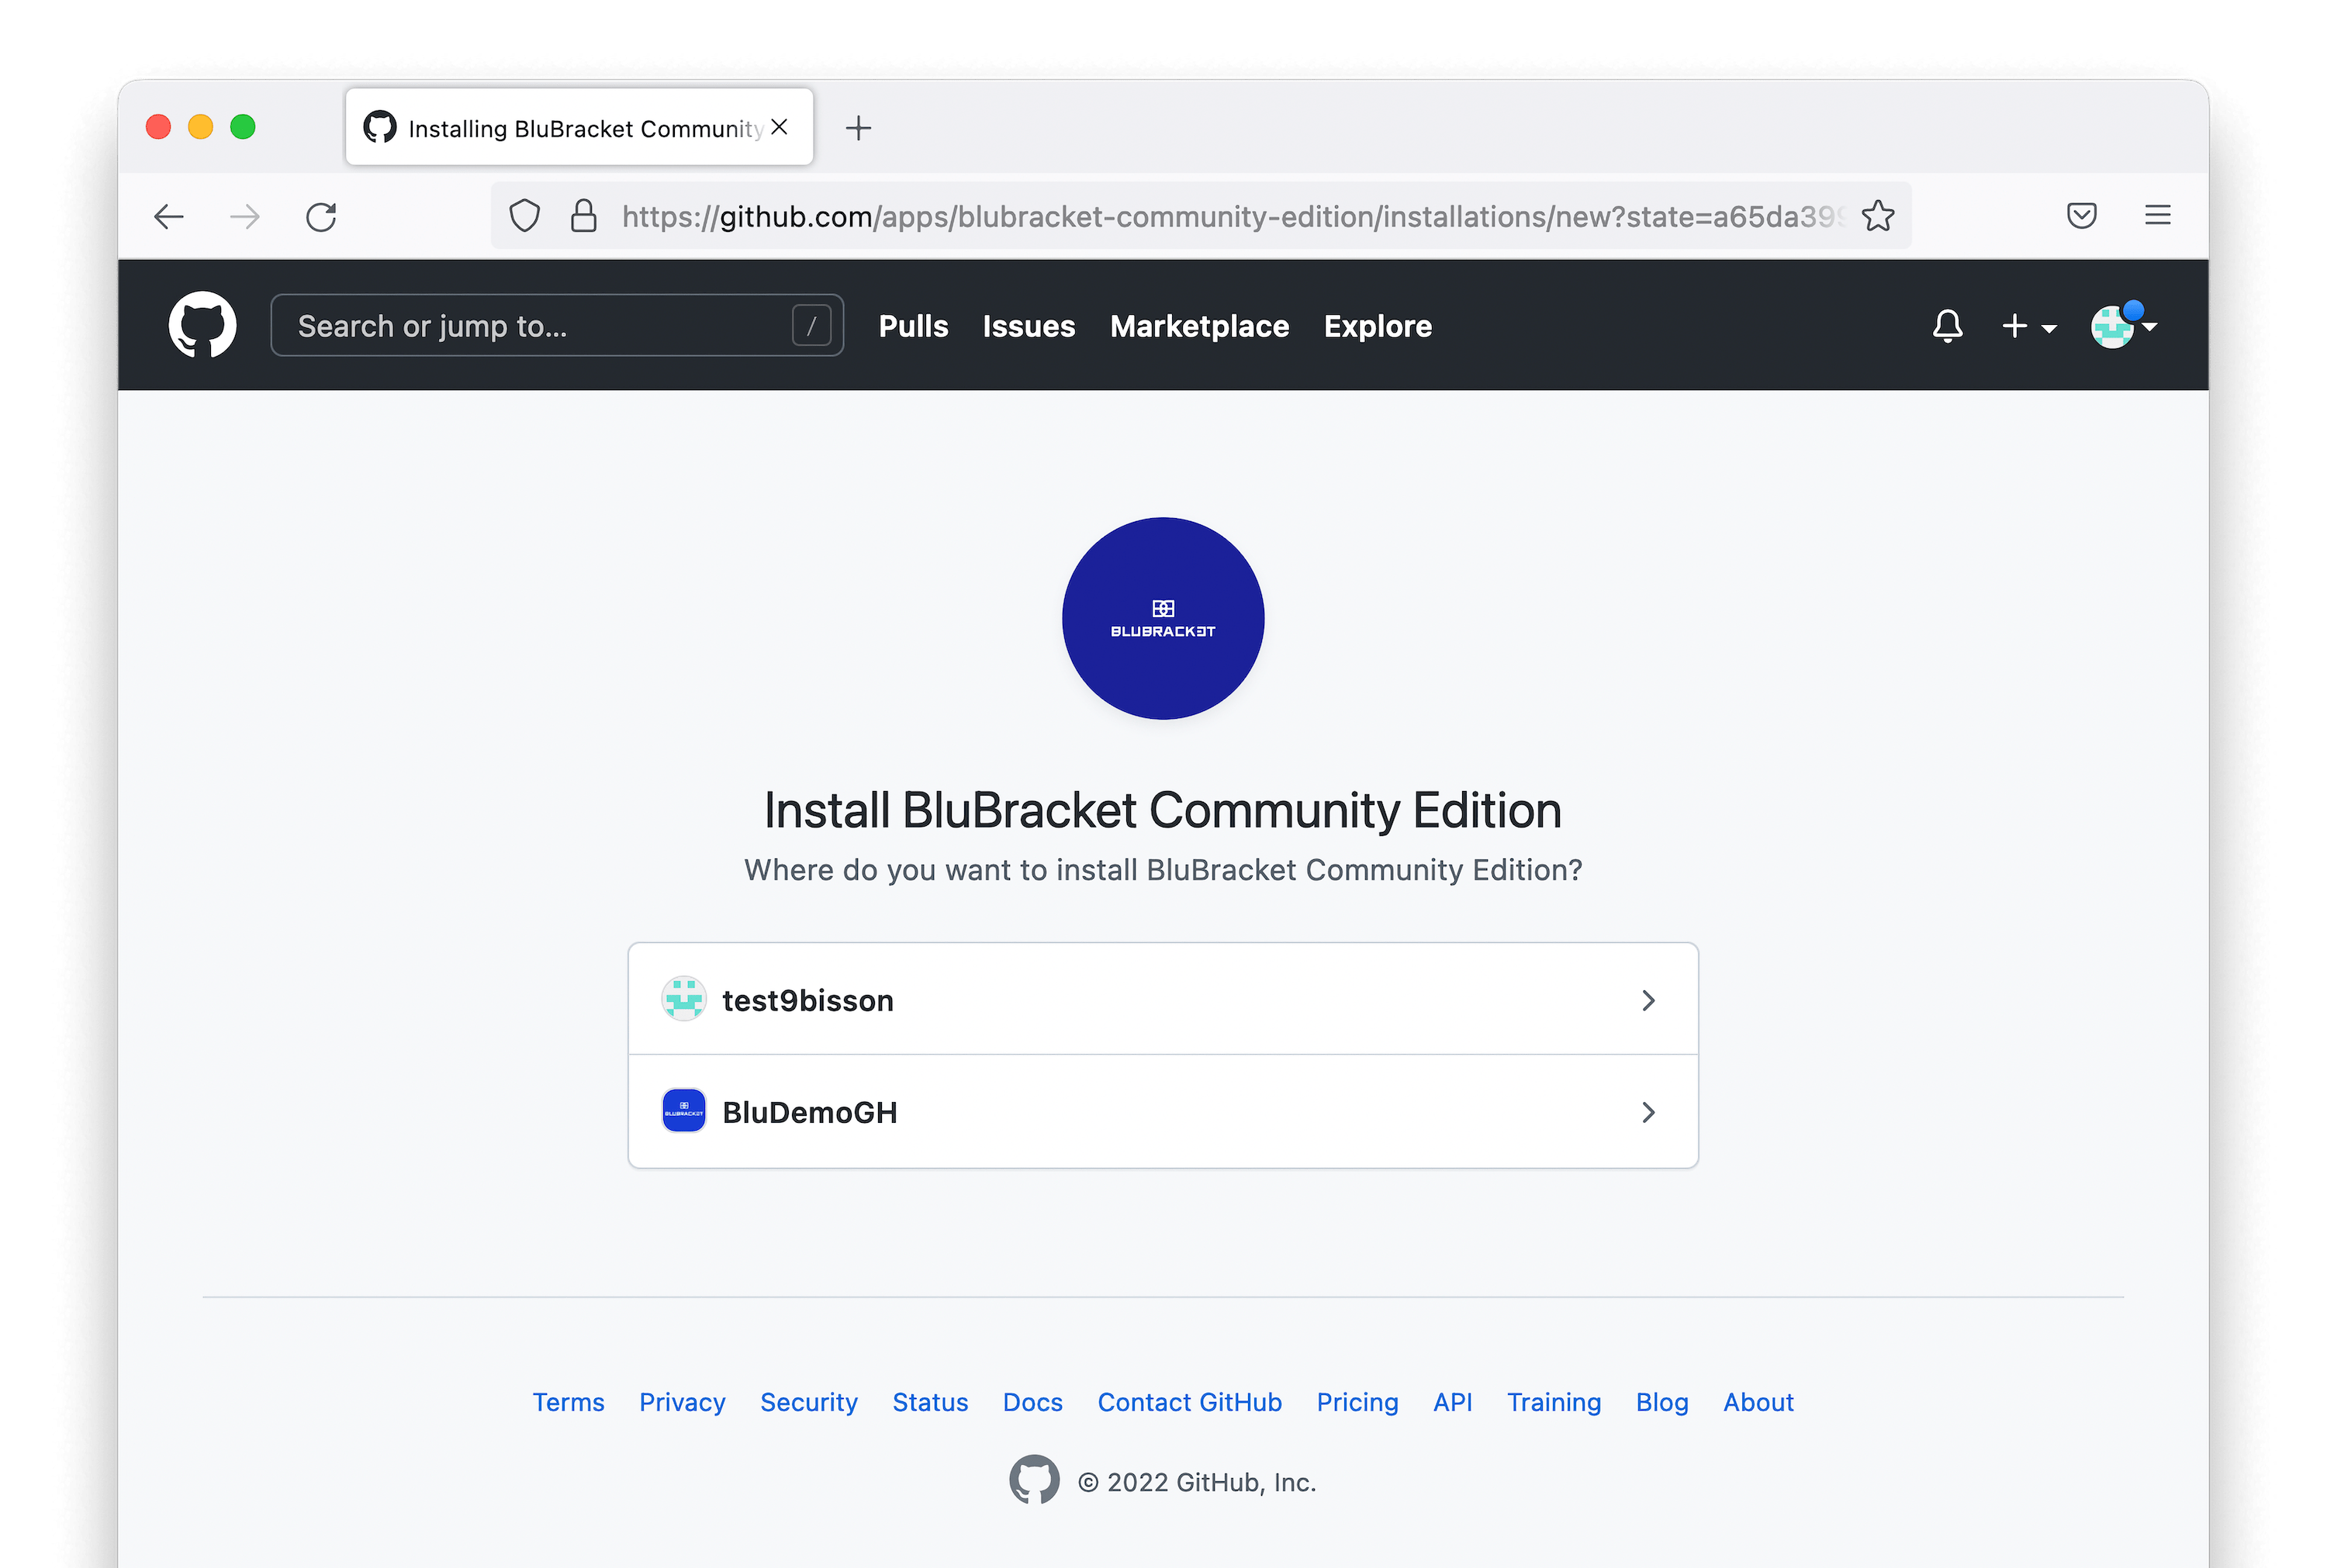Open the browser hamburger menu
2327x1568 pixels.
click(2157, 216)
